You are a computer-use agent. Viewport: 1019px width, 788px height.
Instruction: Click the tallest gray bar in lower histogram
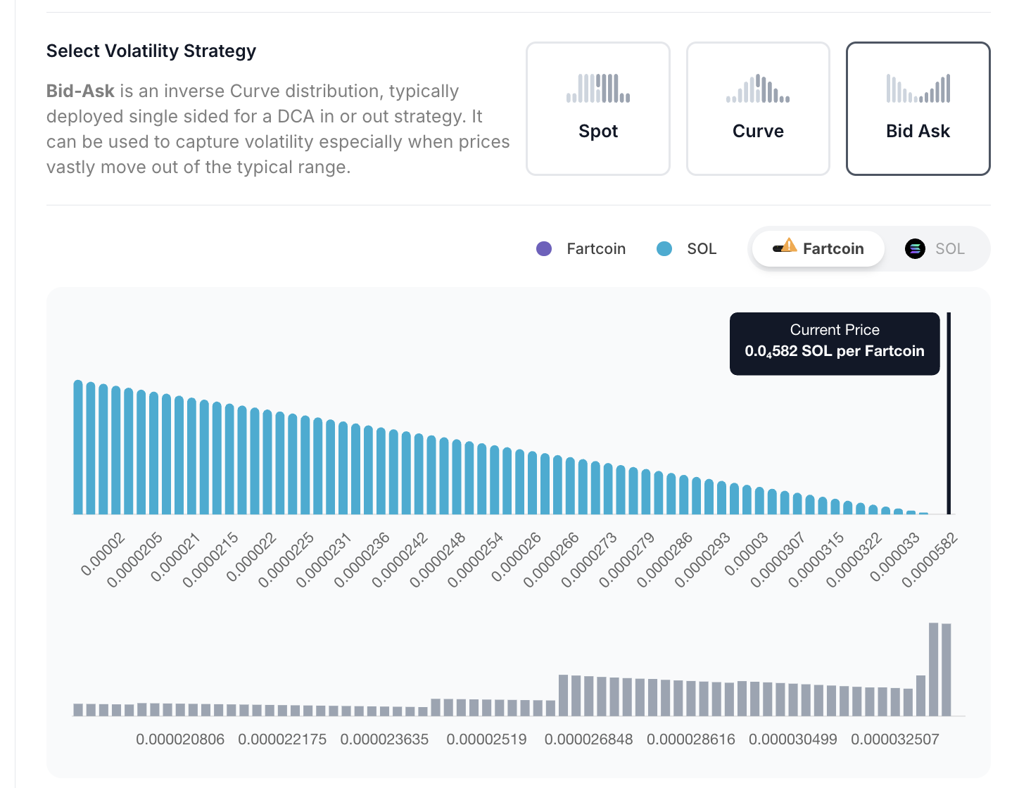tap(934, 668)
